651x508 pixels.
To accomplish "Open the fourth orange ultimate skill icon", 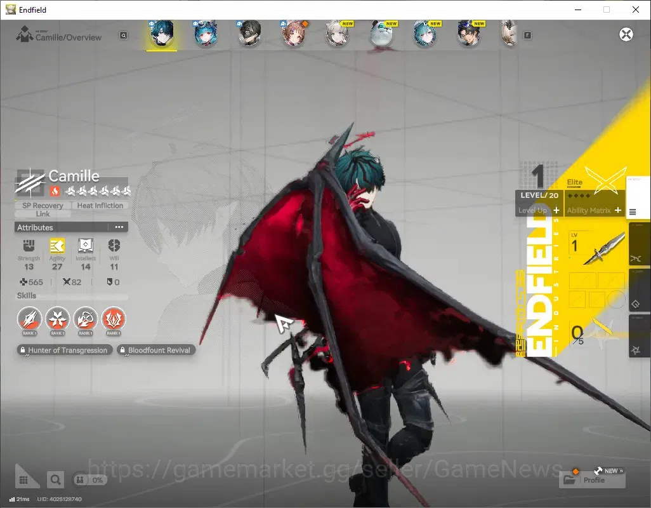I will [x=114, y=319].
